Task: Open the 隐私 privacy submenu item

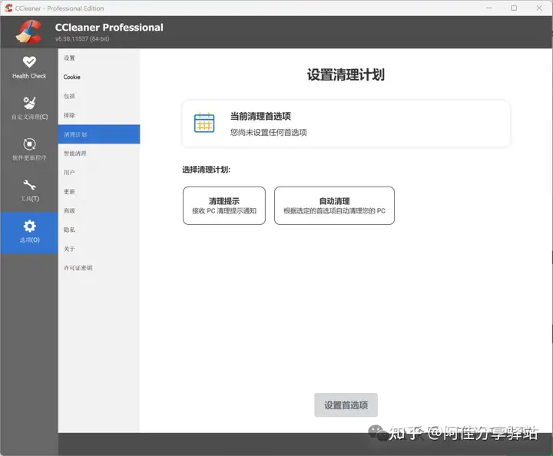Action: [x=99, y=230]
